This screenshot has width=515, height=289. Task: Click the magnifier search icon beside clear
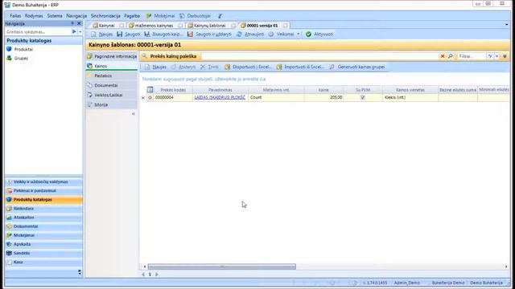[x=451, y=56]
